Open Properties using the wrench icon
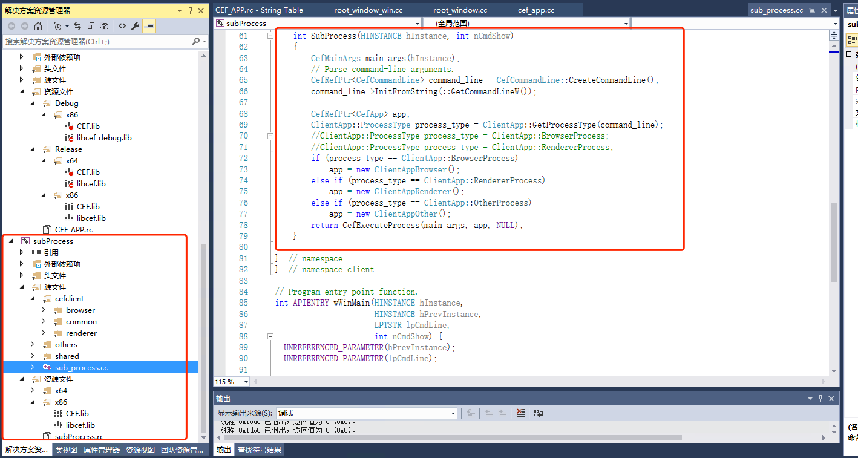This screenshot has height=458, width=858. coord(136,26)
